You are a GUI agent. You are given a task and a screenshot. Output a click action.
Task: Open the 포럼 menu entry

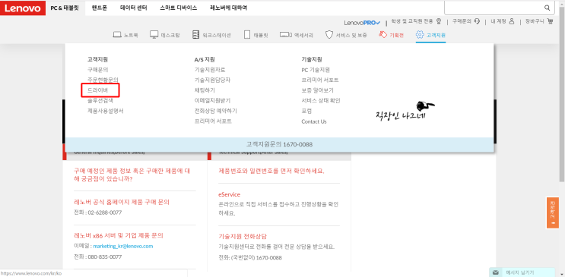click(x=306, y=111)
